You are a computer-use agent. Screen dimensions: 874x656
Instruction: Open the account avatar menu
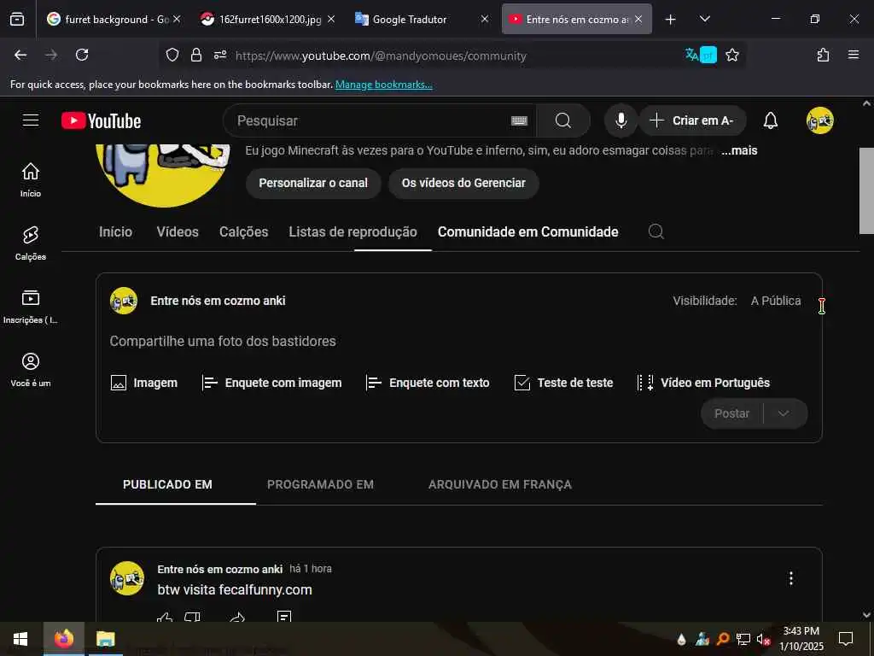click(x=820, y=120)
